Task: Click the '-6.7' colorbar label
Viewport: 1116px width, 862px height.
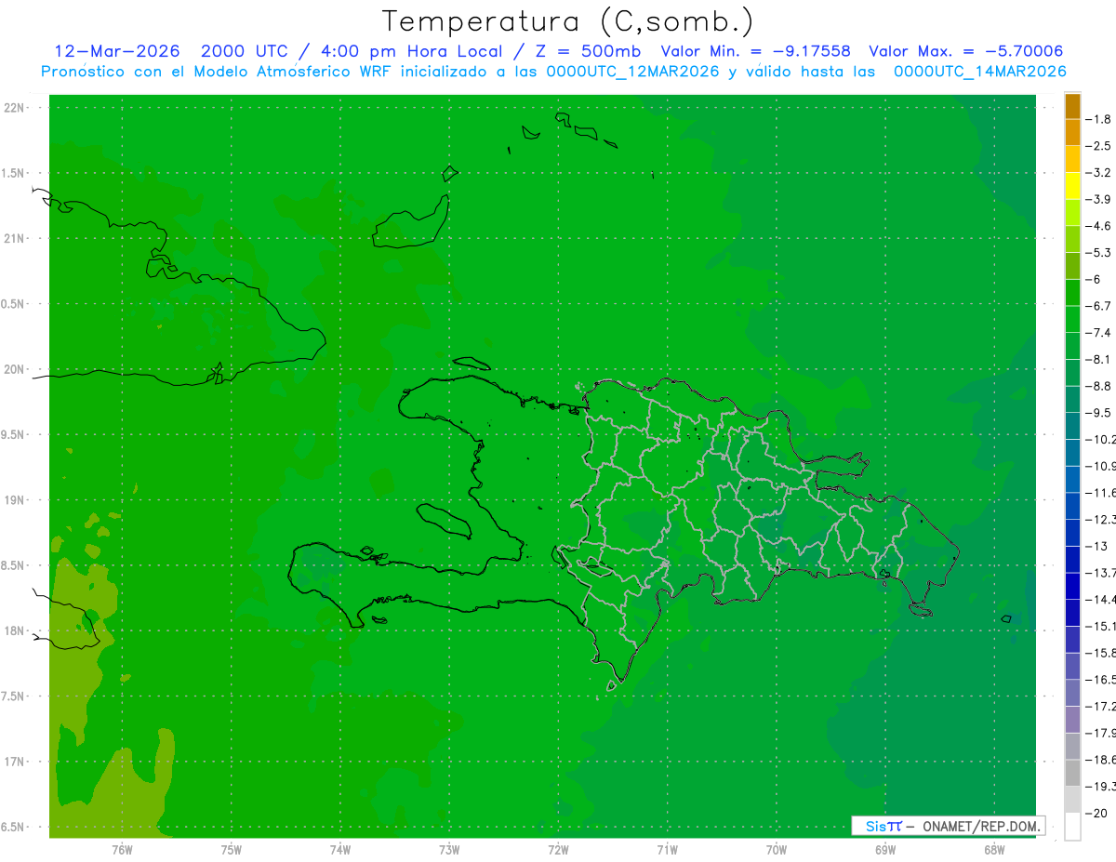Action: click(x=1100, y=306)
